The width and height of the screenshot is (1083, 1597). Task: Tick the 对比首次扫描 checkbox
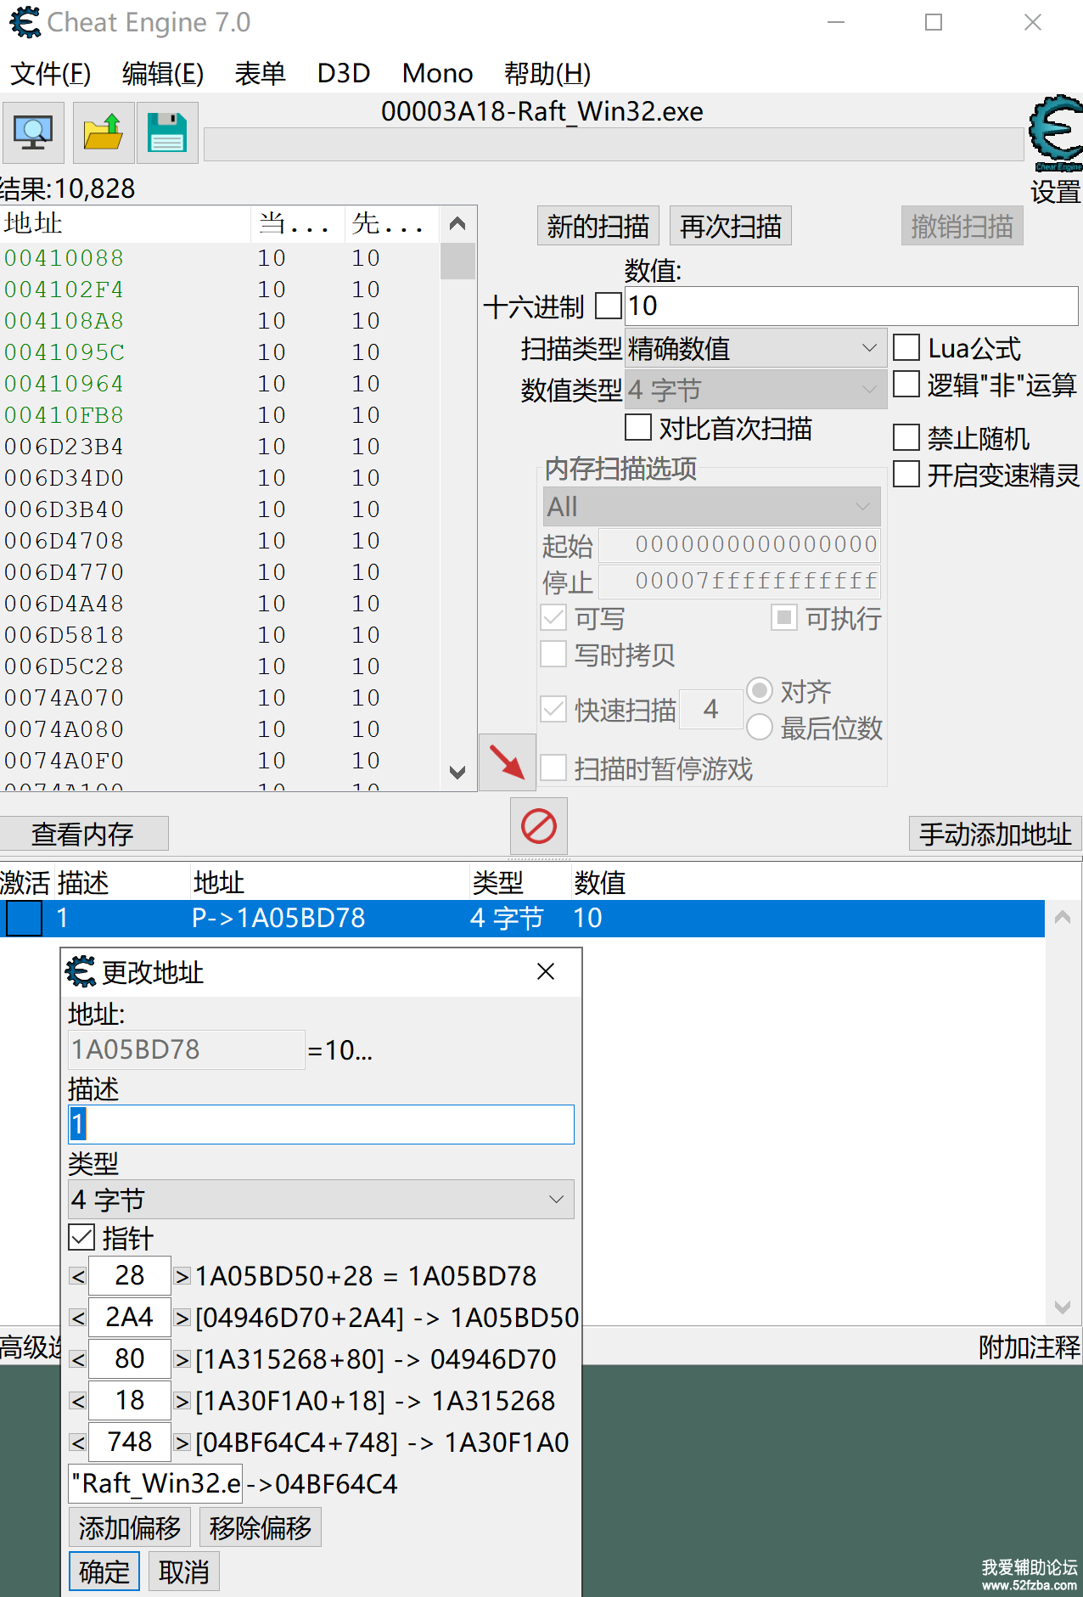(x=638, y=427)
